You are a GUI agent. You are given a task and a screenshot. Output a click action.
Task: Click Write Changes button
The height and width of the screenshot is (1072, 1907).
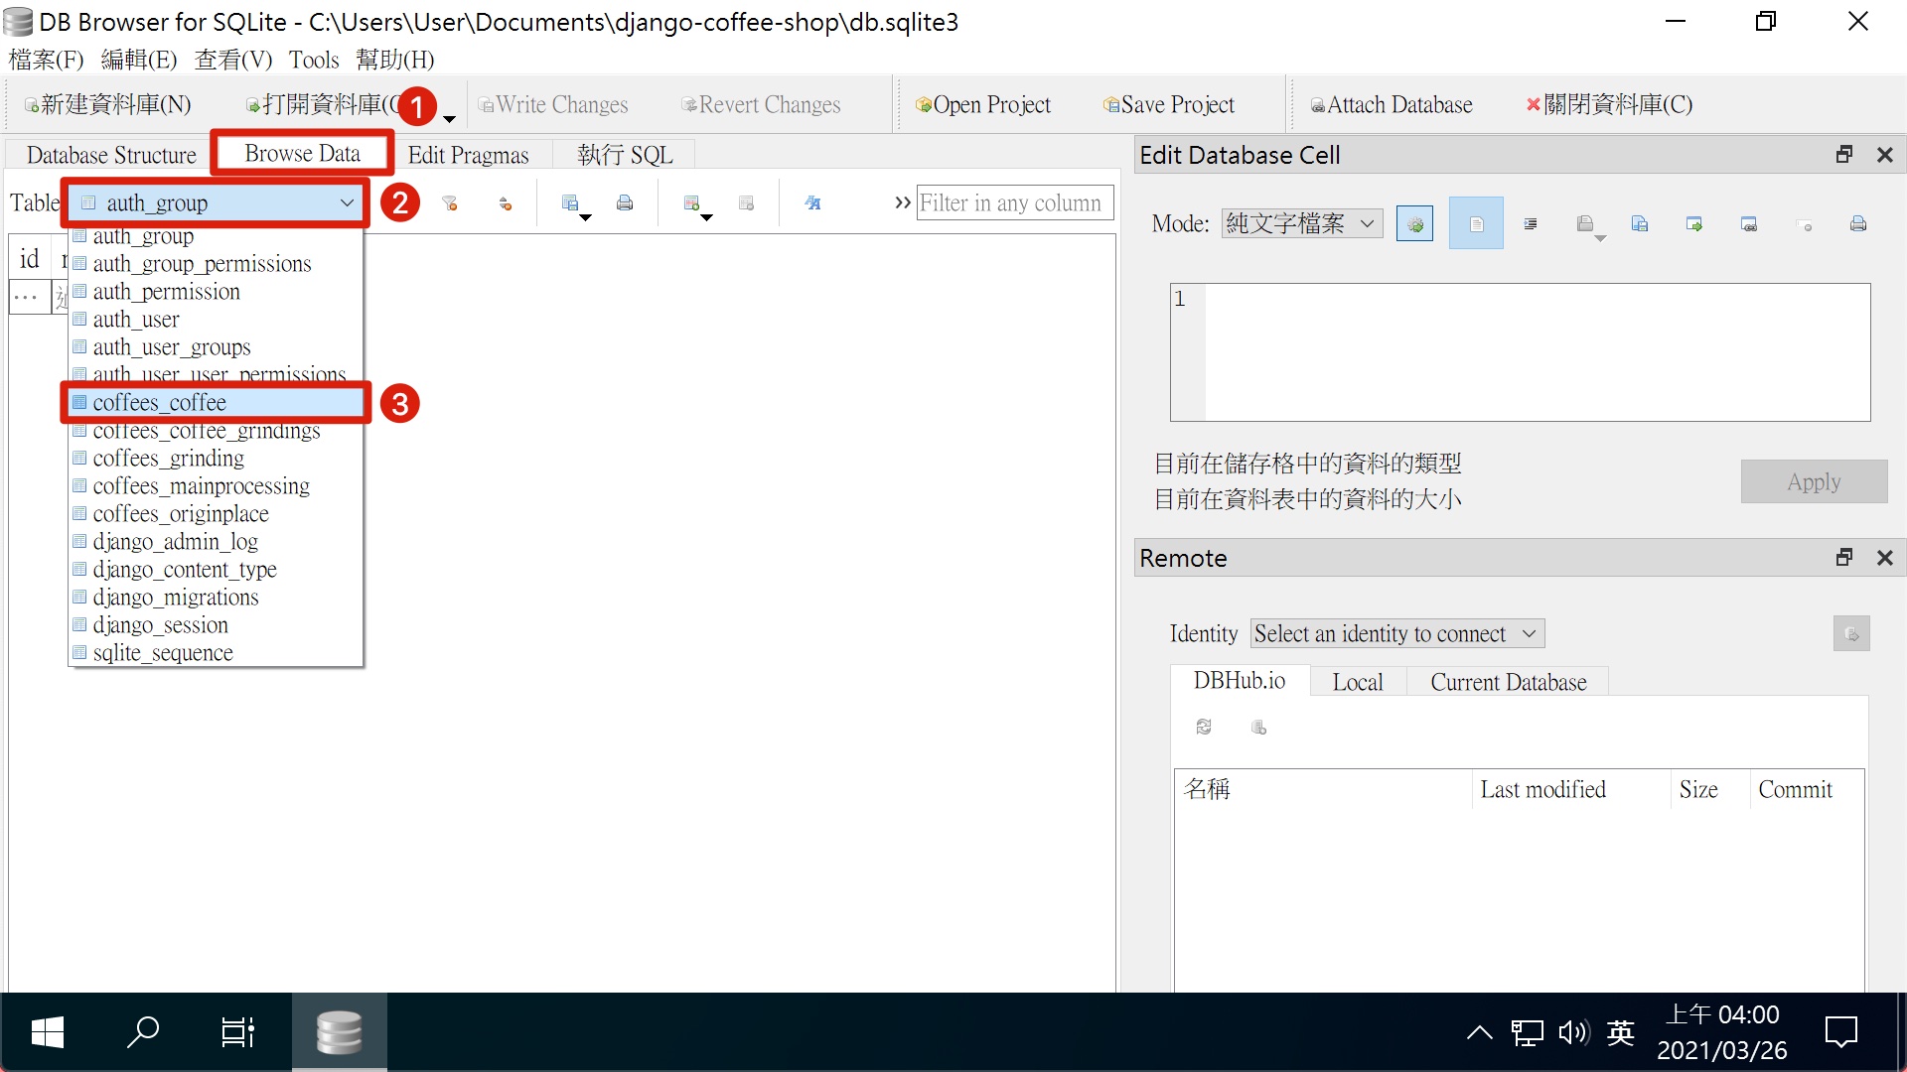(552, 104)
